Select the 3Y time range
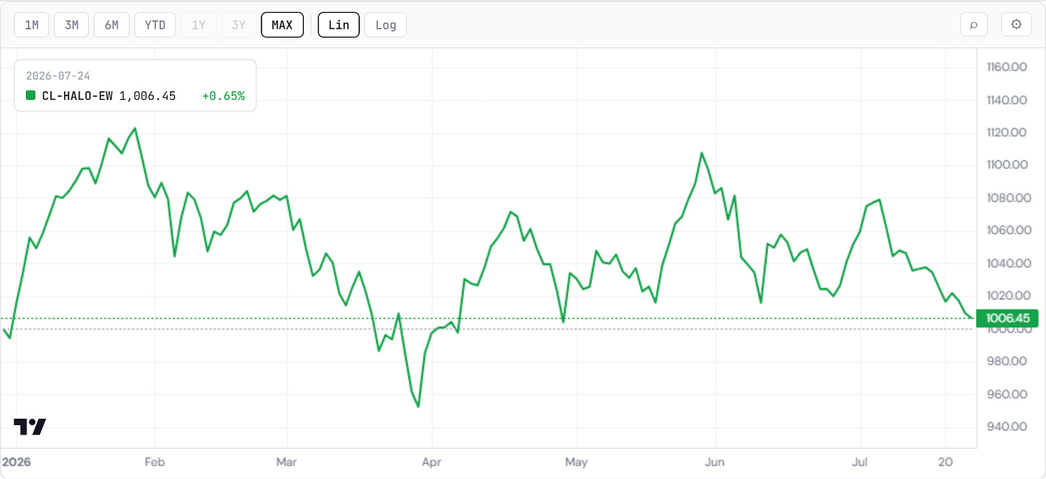This screenshot has height=479, width=1046. 239,24
